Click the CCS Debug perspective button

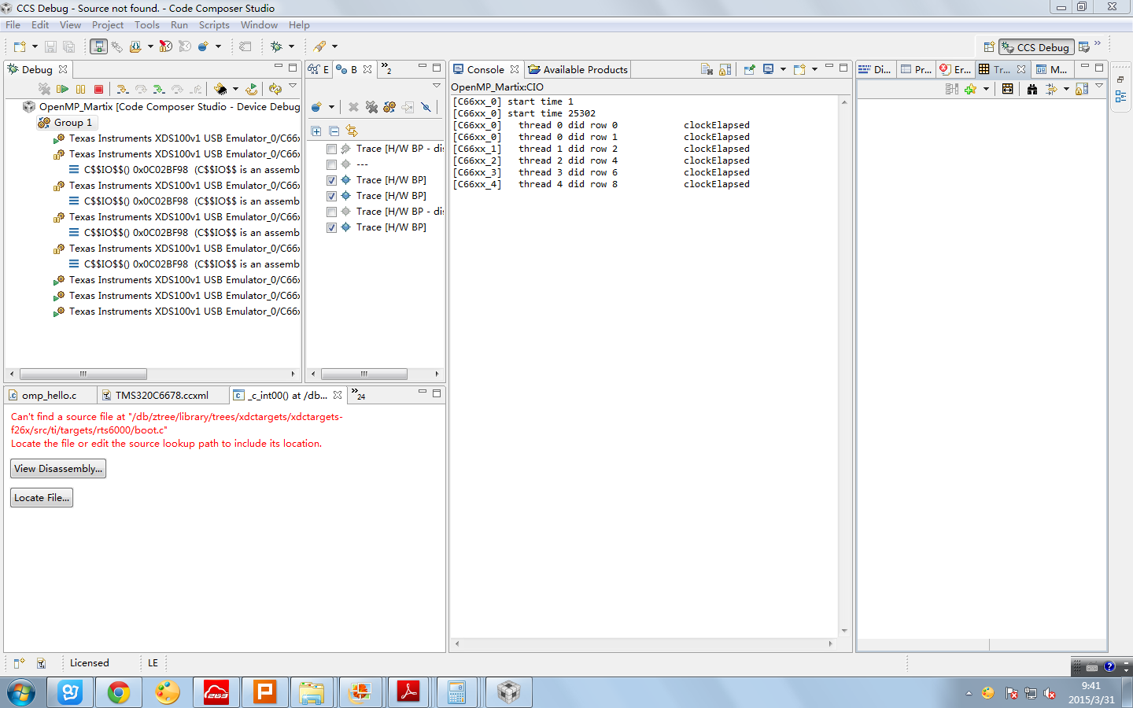coord(1036,47)
